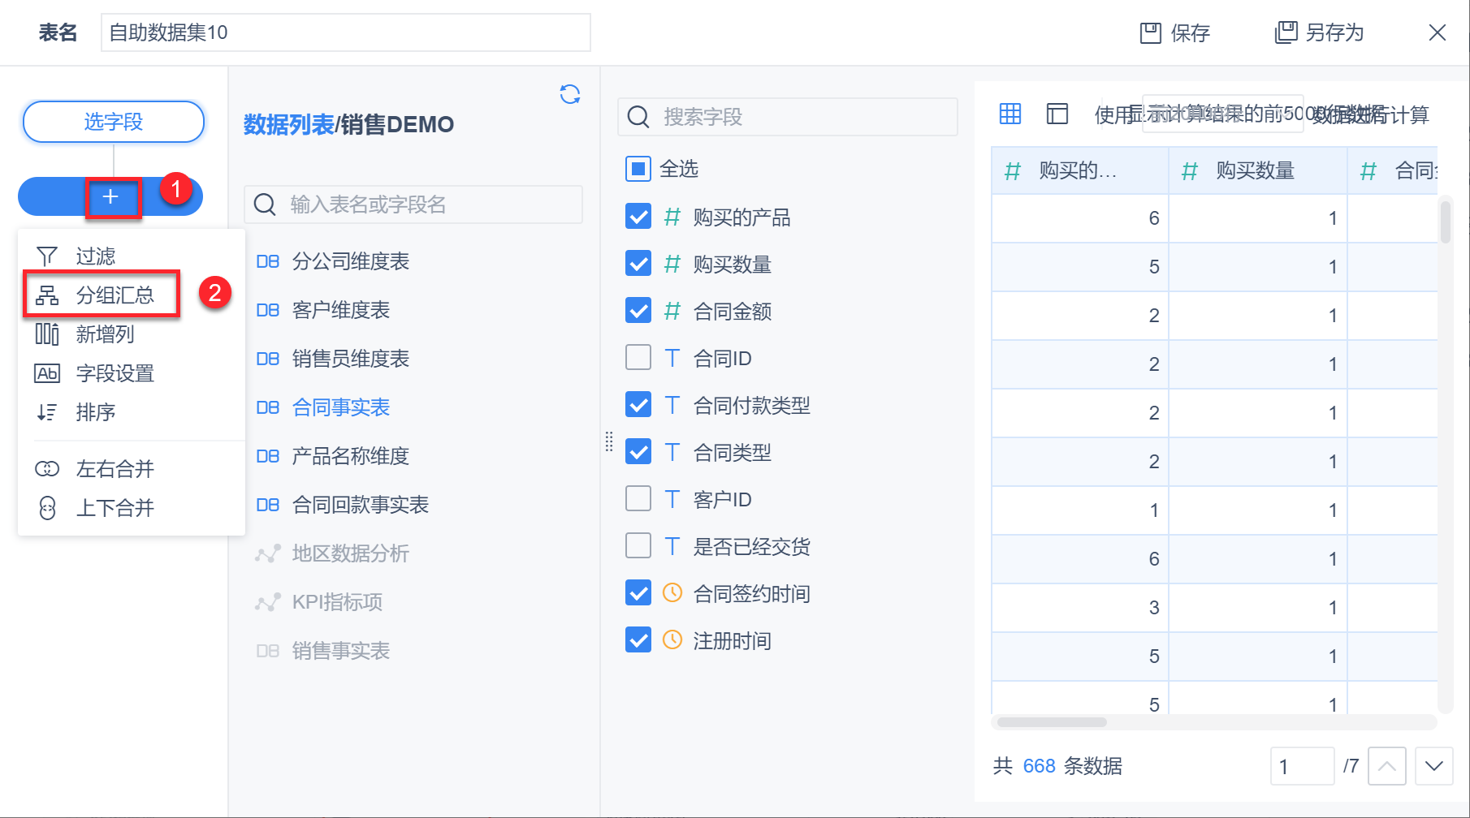Click magnifier icon in field search box
The image size is (1470, 818).
point(639,118)
